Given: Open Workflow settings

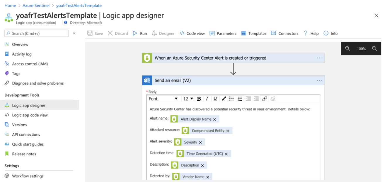Looking at the screenshot, I should [x=28, y=176].
